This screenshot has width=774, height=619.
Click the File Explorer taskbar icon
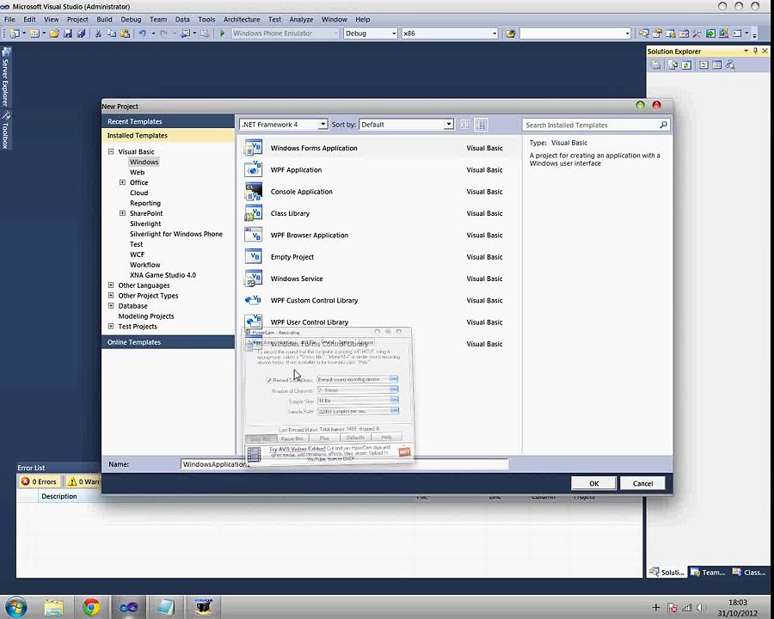click(x=54, y=607)
